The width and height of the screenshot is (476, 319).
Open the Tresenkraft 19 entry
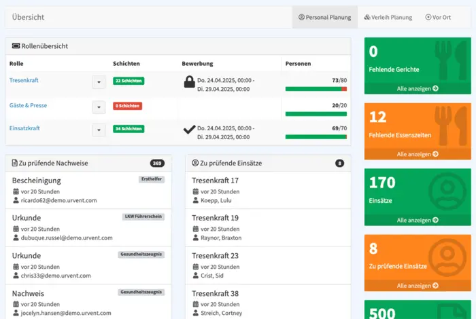[x=268, y=228]
